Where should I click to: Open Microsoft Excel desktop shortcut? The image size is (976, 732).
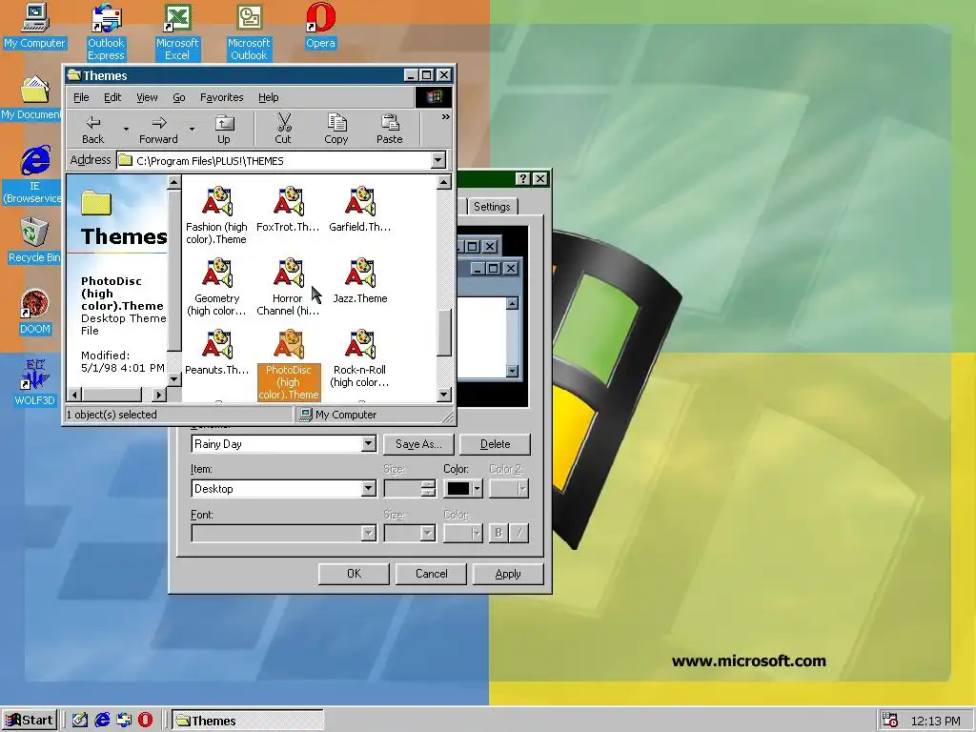176,31
